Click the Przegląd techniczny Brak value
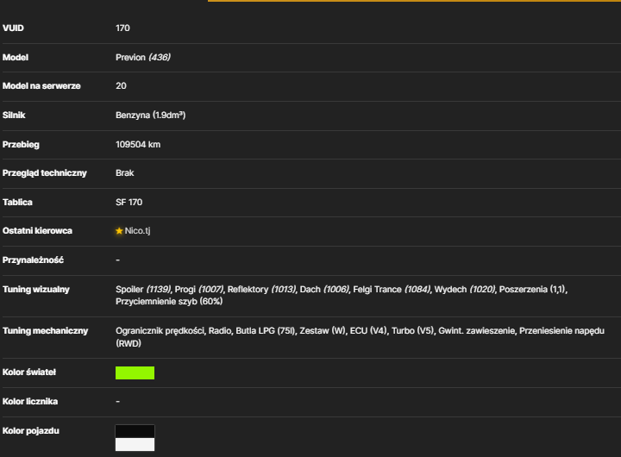This screenshot has width=621, height=457. coord(125,173)
